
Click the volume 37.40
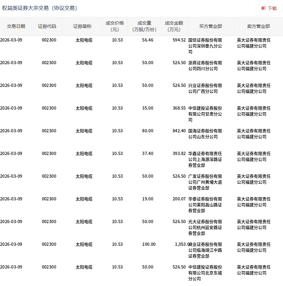click(x=148, y=154)
